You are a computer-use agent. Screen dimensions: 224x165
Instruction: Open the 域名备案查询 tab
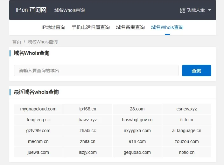click(x=130, y=27)
